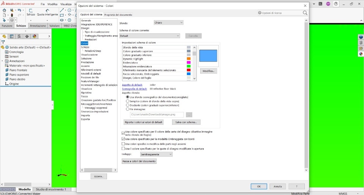The image size is (364, 195).
Task: Enable 'modifica delle parti negli assiemi' checkbox
Action: (x=123, y=144)
